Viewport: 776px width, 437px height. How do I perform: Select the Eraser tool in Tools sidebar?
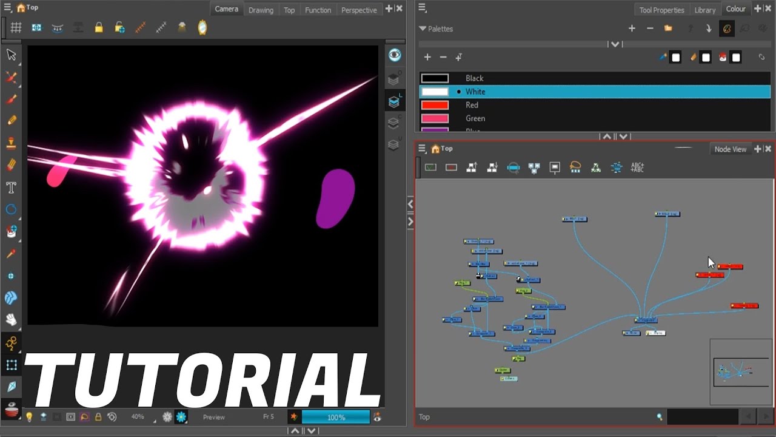[11, 165]
